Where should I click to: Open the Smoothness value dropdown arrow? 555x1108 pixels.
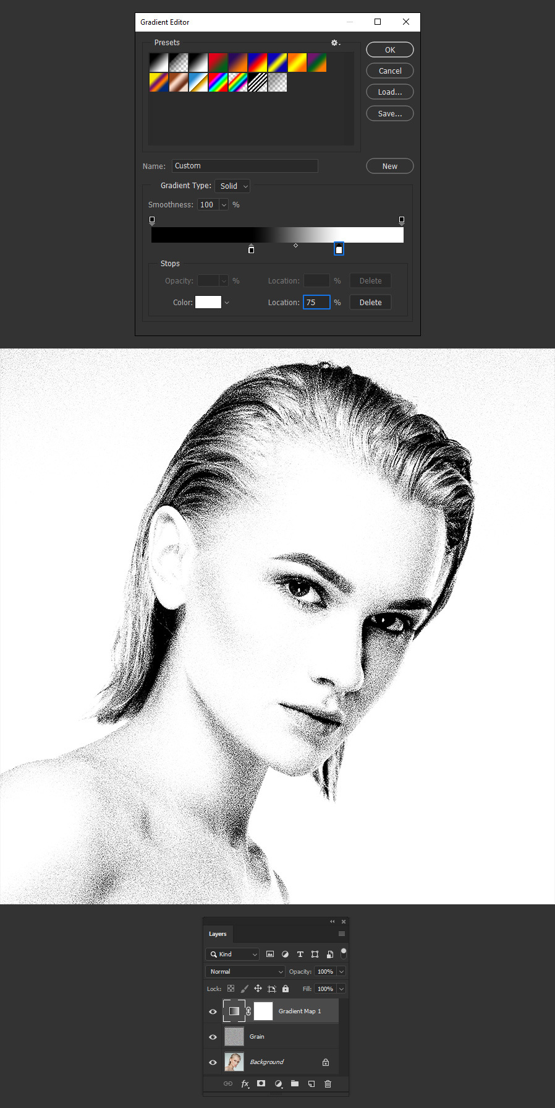coord(224,204)
